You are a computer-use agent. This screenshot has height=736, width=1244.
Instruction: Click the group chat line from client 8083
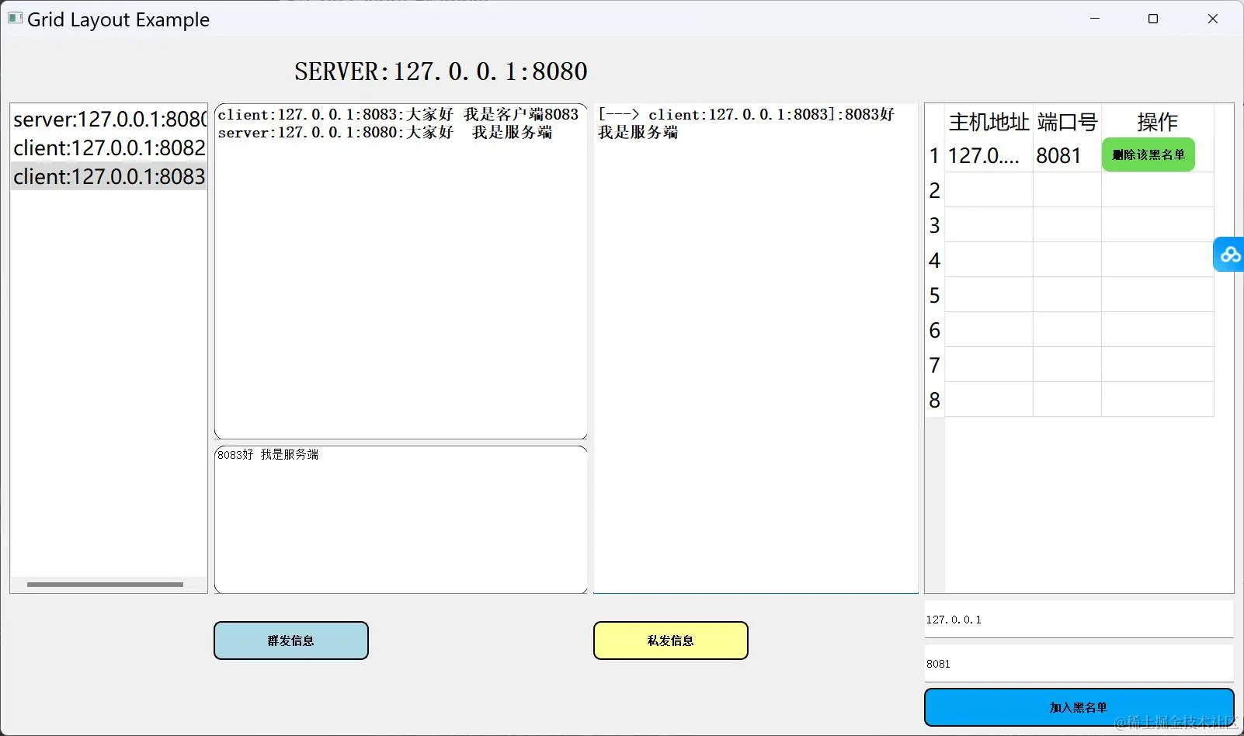pyautogui.click(x=398, y=114)
